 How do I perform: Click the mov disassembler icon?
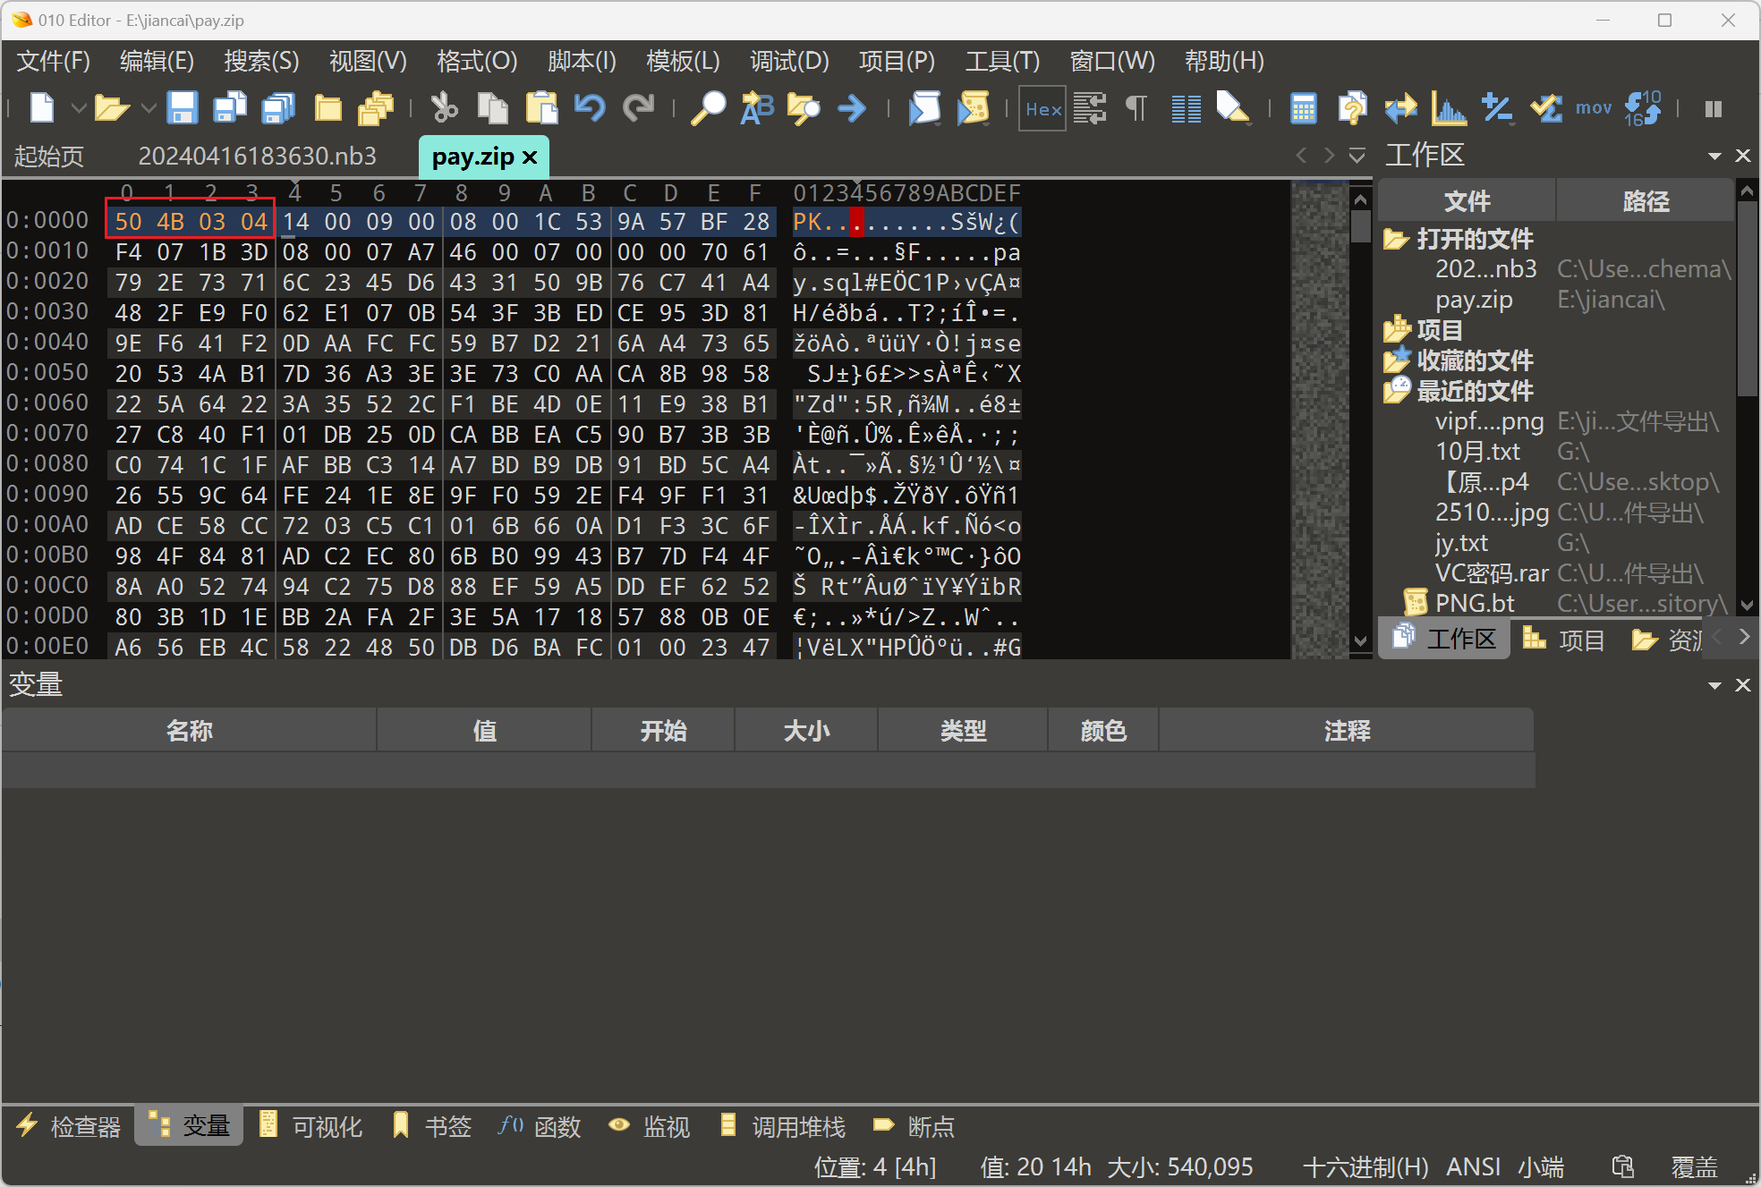click(1594, 108)
